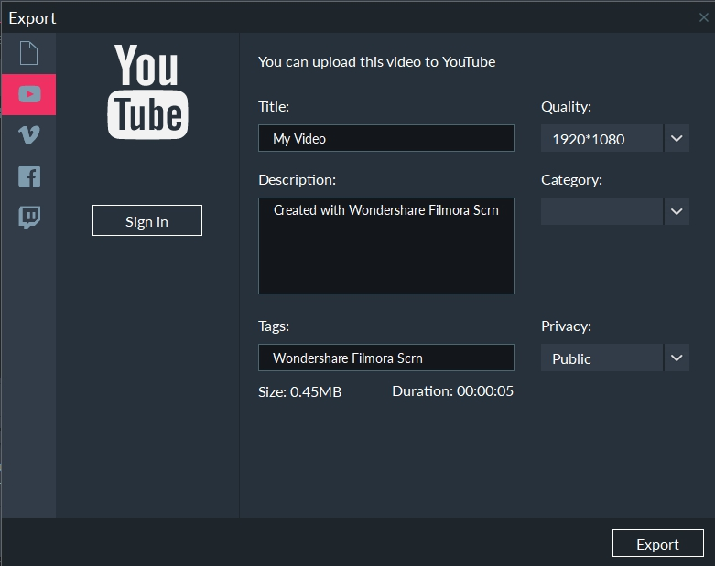Click 'You can upload this video to YouTube'
This screenshot has width=715, height=566.
[376, 62]
